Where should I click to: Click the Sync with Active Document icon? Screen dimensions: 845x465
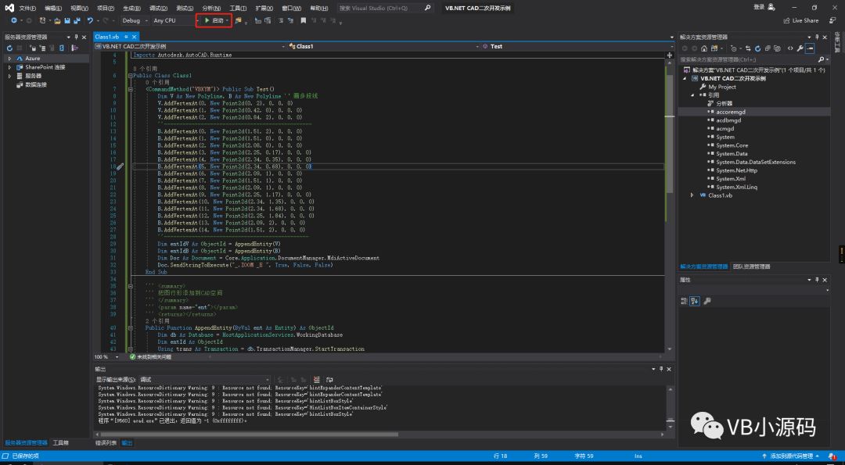(749, 48)
